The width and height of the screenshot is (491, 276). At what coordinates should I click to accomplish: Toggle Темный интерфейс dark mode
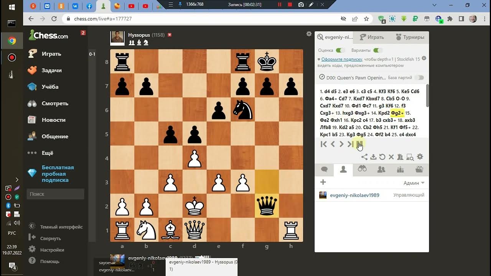61,227
